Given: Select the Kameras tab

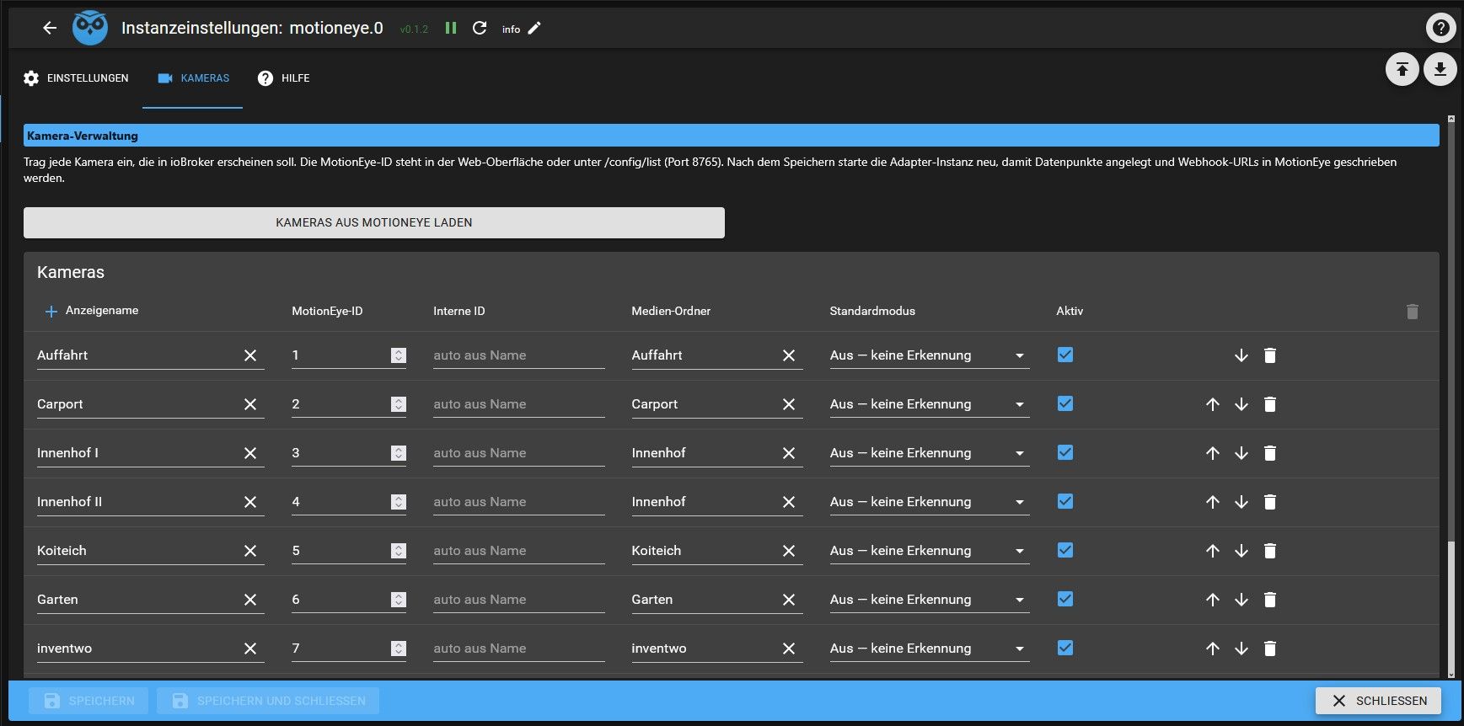Looking at the screenshot, I should click(193, 78).
